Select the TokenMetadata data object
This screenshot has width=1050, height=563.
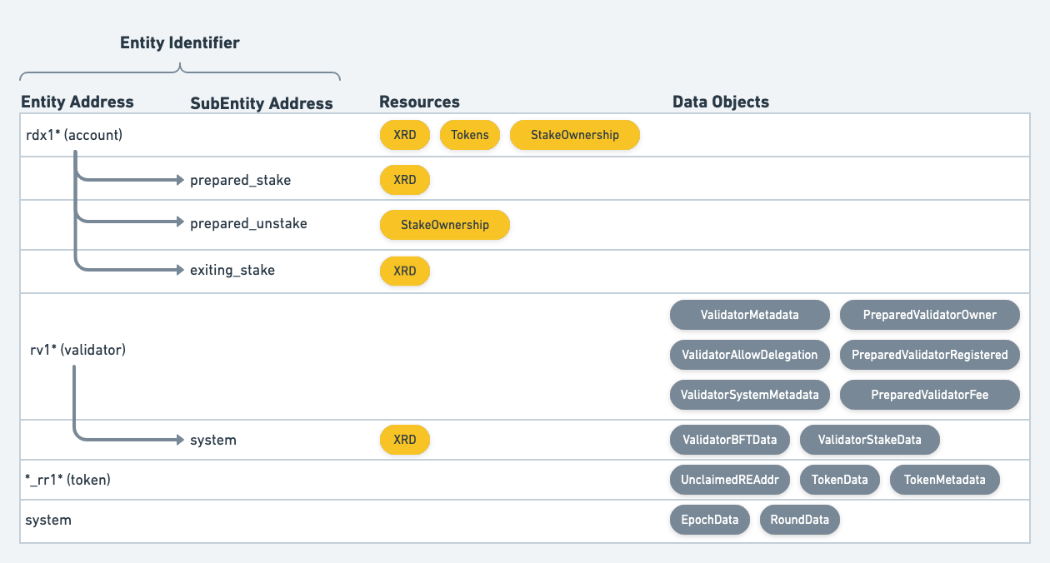click(x=944, y=480)
